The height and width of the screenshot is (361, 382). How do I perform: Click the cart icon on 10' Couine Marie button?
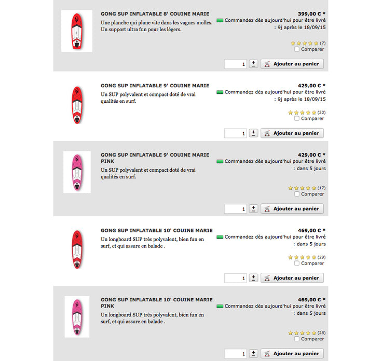267,278
